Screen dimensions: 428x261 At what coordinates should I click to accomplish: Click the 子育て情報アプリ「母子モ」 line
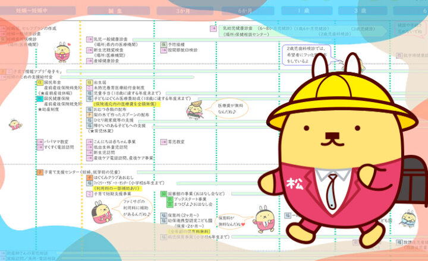tap(37, 71)
